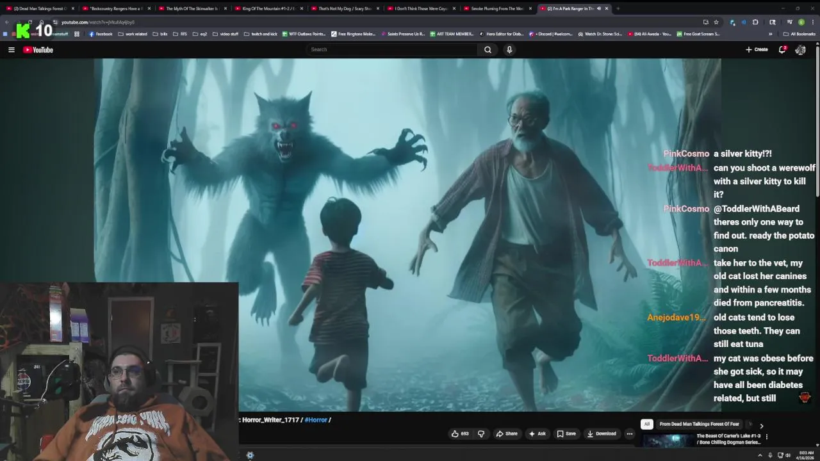The image size is (820, 461).
Task: Open the 'twitch and kick' bookmark folder
Action: pyautogui.click(x=260, y=34)
